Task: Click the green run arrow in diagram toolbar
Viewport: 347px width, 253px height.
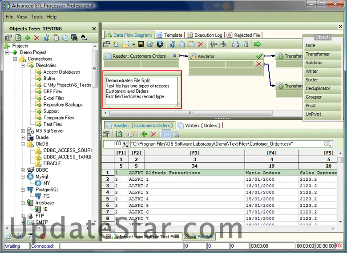Action: [258, 44]
